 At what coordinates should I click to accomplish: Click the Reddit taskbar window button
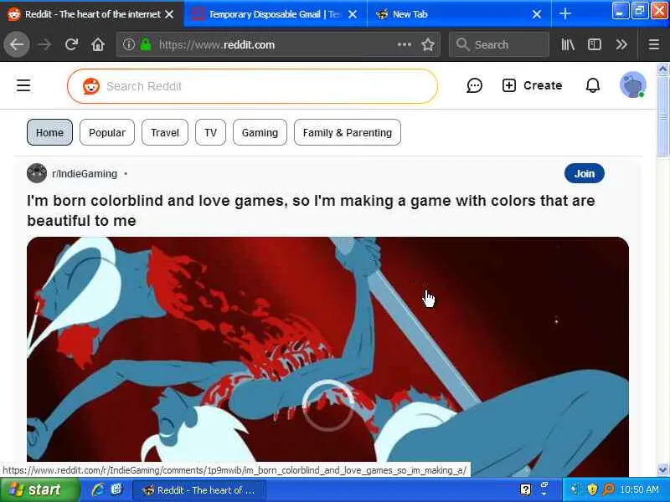coord(199,490)
